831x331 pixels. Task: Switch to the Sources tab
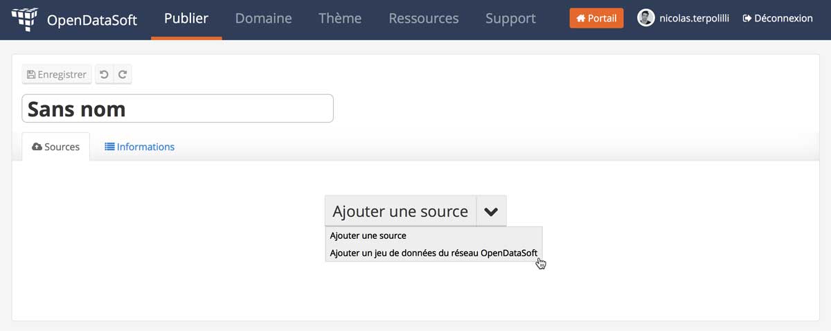click(x=56, y=147)
